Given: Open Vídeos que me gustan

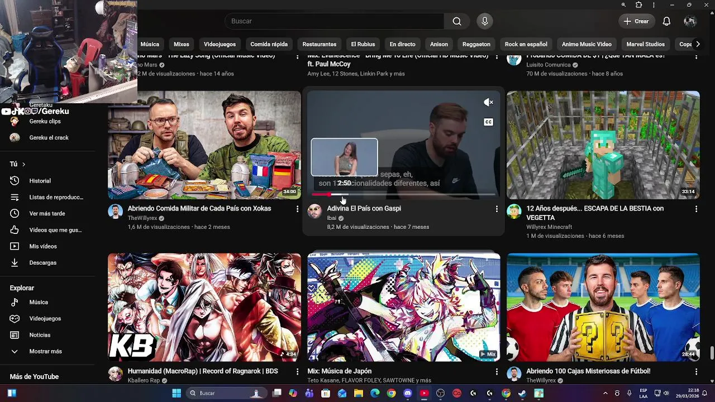Looking at the screenshot, I should tap(55, 230).
